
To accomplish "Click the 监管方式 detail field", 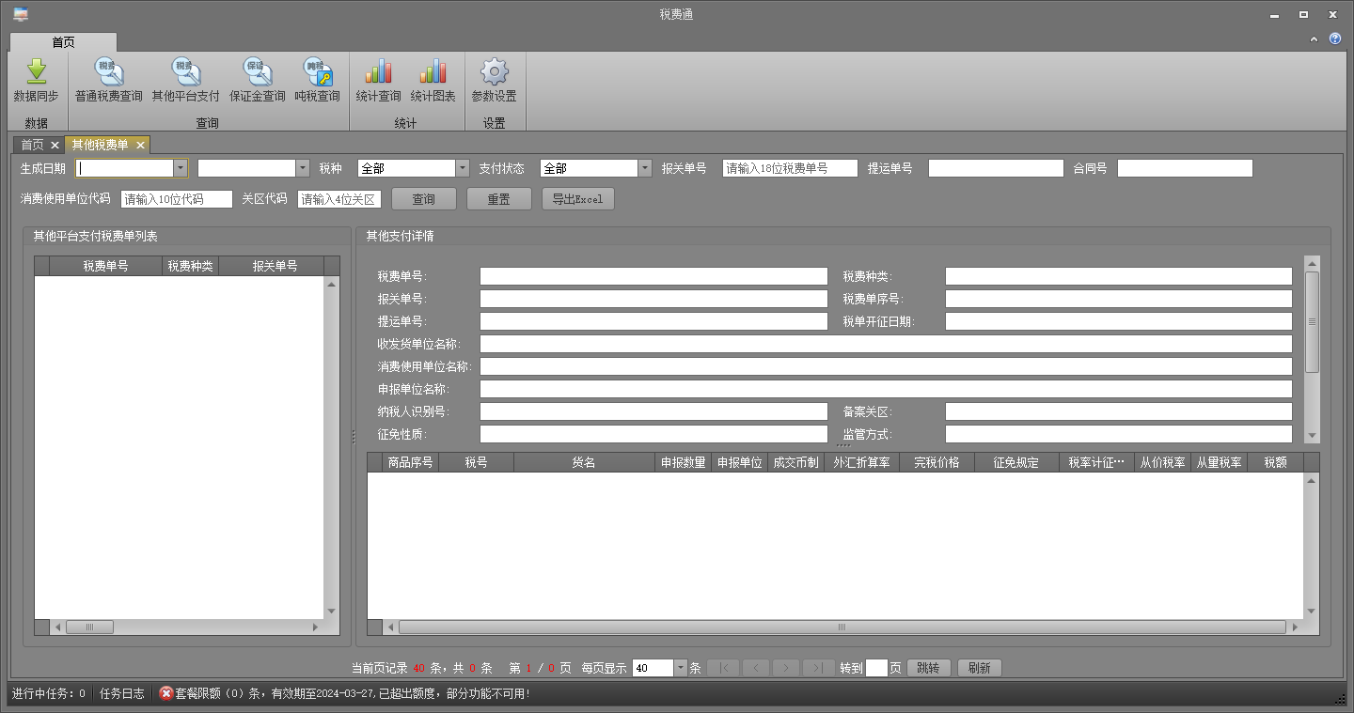I will point(1119,434).
